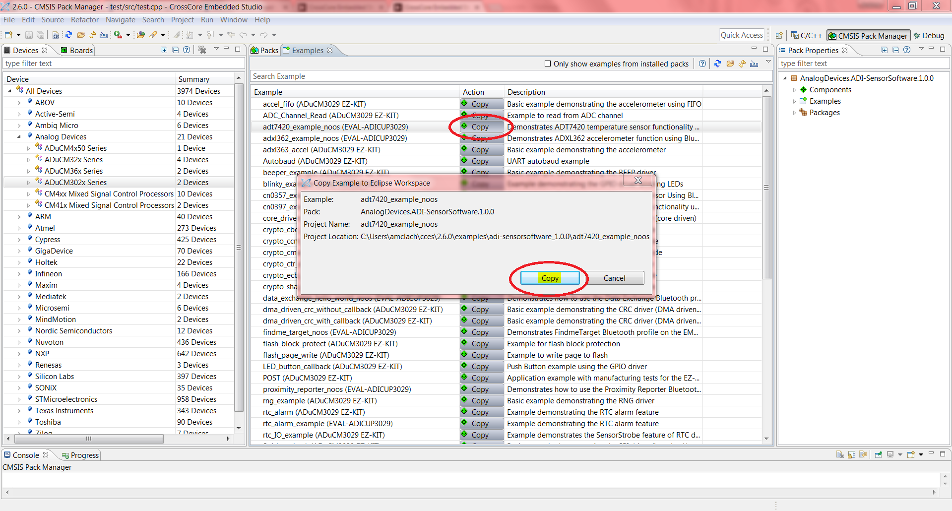
Task: Click the Save icon in main toolbar
Action: tap(29, 35)
